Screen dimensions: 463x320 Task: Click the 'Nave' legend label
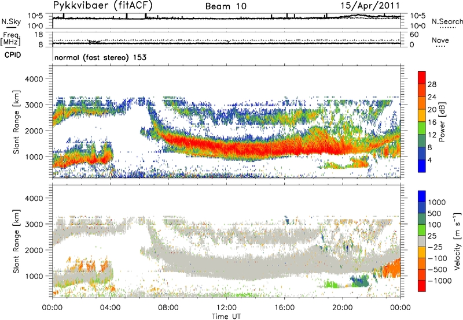[x=440, y=40]
